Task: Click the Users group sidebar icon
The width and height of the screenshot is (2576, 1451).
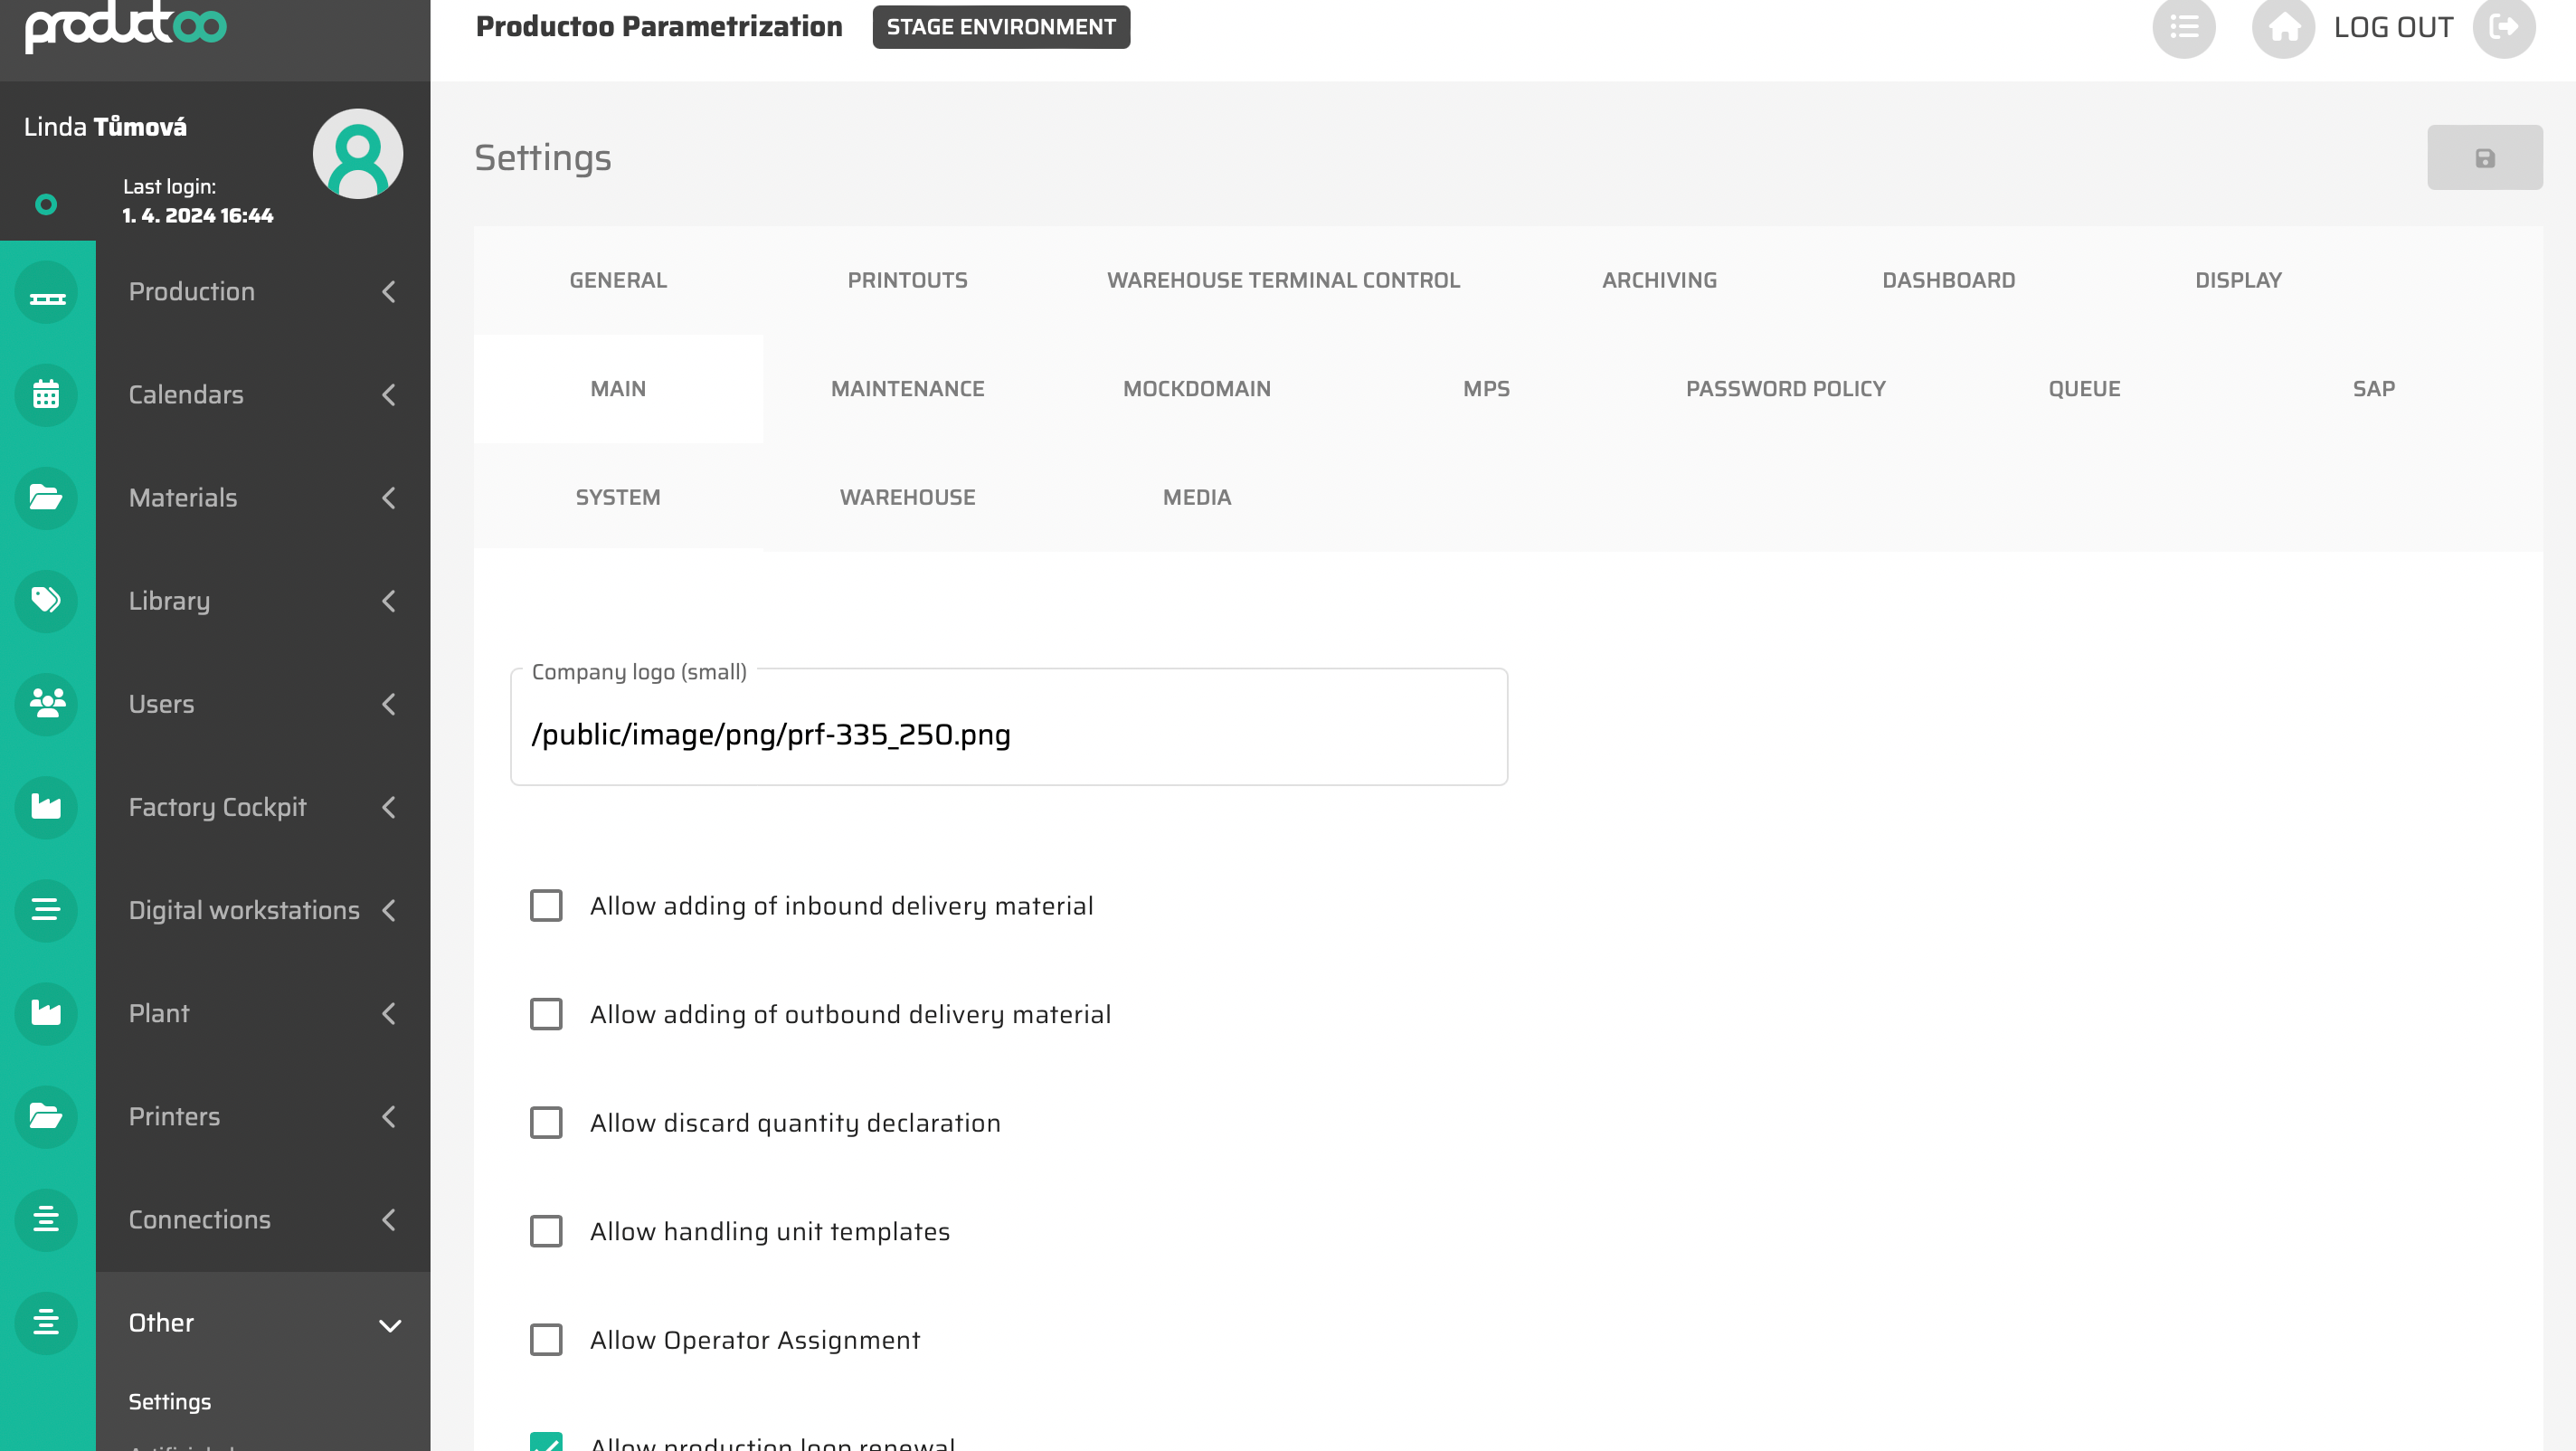Action: click(46, 704)
